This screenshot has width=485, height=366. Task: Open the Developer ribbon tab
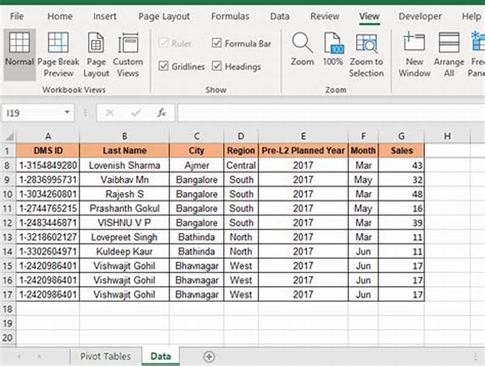pyautogui.click(x=420, y=16)
